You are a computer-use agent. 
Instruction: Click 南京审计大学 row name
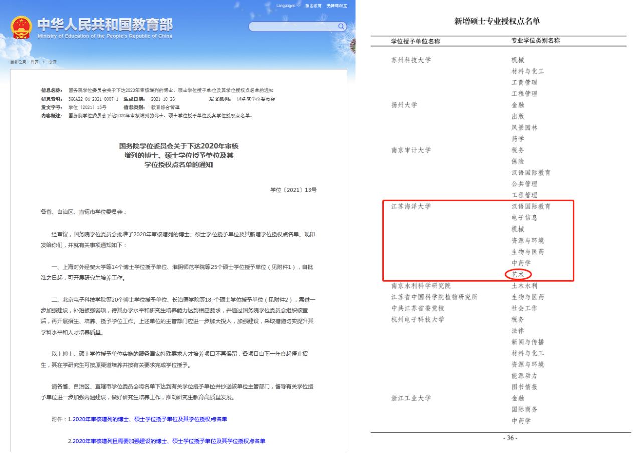(x=410, y=150)
